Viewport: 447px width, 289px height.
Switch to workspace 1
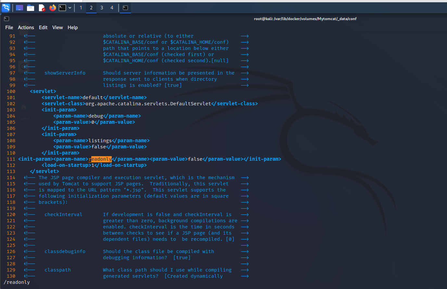point(81,8)
